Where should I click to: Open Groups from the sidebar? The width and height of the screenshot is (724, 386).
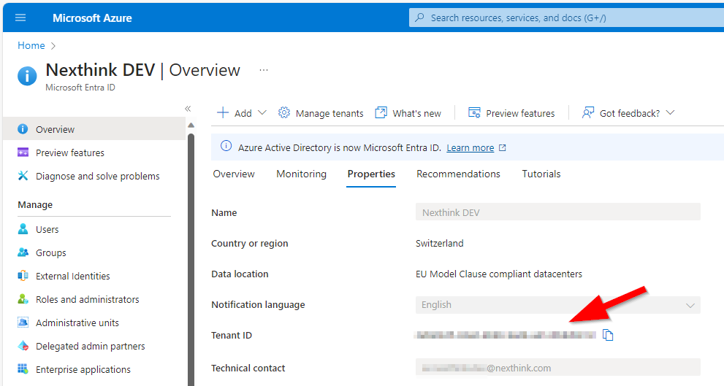50,252
